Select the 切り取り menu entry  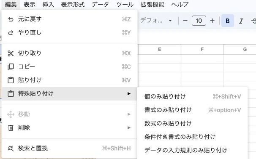[69, 53]
